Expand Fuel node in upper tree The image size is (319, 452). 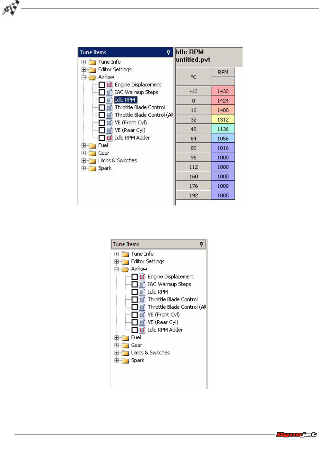pyautogui.click(x=84, y=146)
